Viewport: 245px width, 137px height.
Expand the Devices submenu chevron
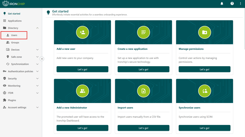[37, 50]
